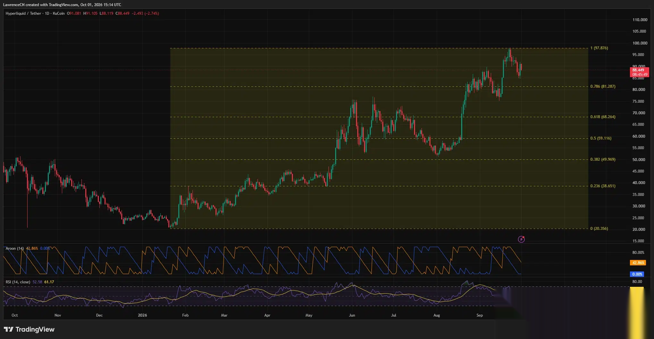
Task: Click the orange 42.86% Aroon axis label
Action: (x=638, y=263)
